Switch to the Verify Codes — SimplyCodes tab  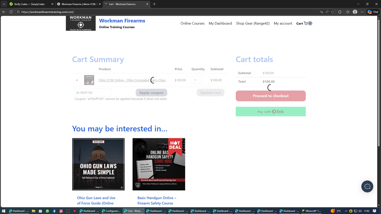[x=29, y=4]
